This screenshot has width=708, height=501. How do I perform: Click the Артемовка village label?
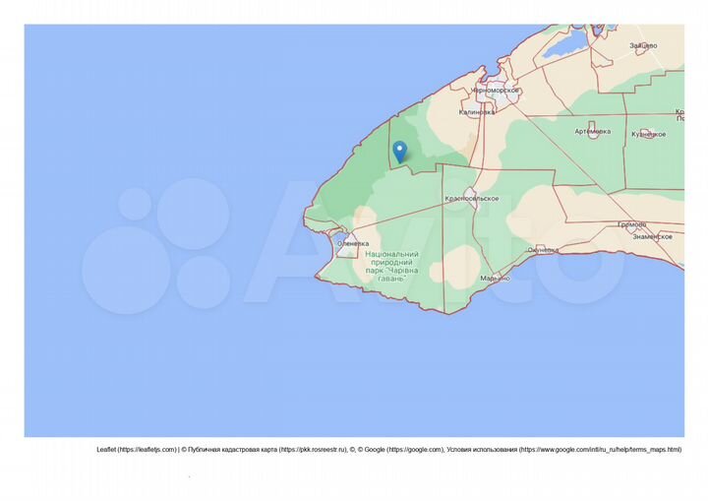[592, 132]
